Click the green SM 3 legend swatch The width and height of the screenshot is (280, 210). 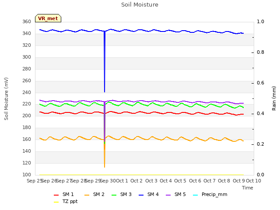pos(114,195)
